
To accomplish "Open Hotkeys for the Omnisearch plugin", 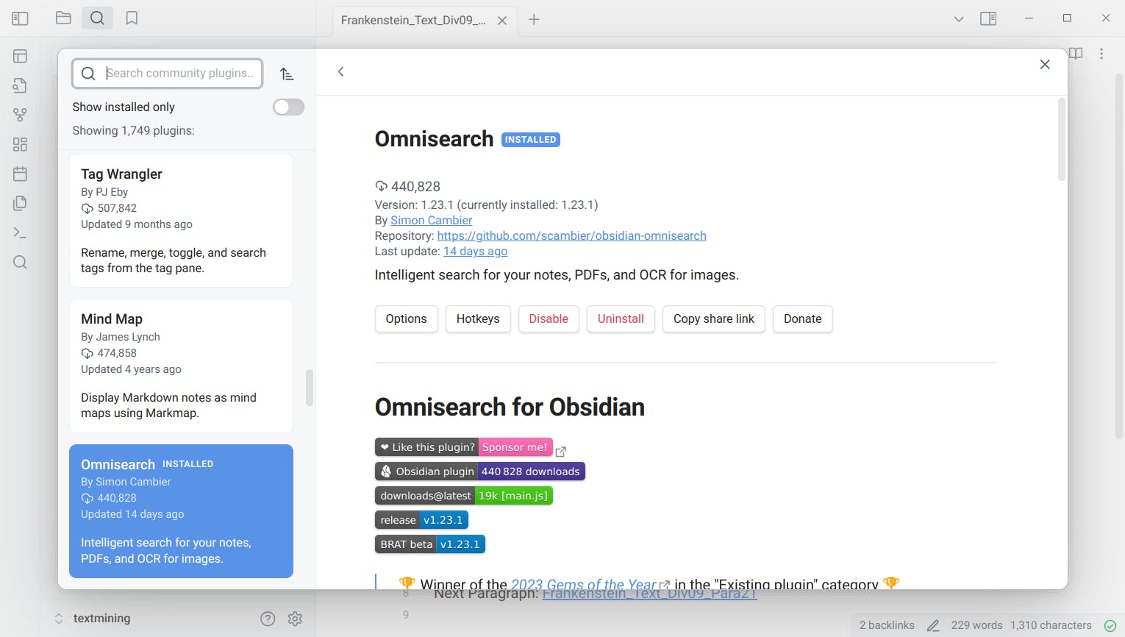I will pyautogui.click(x=478, y=319).
